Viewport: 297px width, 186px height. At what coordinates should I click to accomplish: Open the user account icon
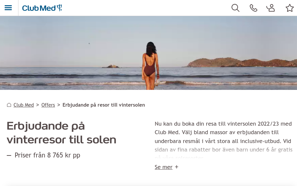click(x=271, y=8)
